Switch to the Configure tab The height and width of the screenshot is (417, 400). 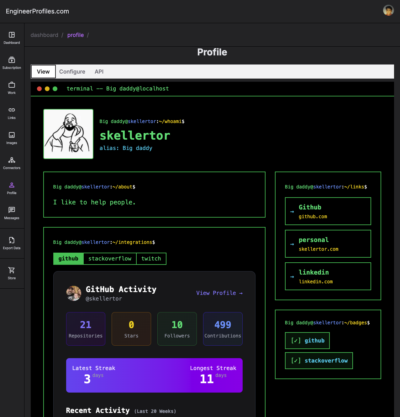point(72,71)
